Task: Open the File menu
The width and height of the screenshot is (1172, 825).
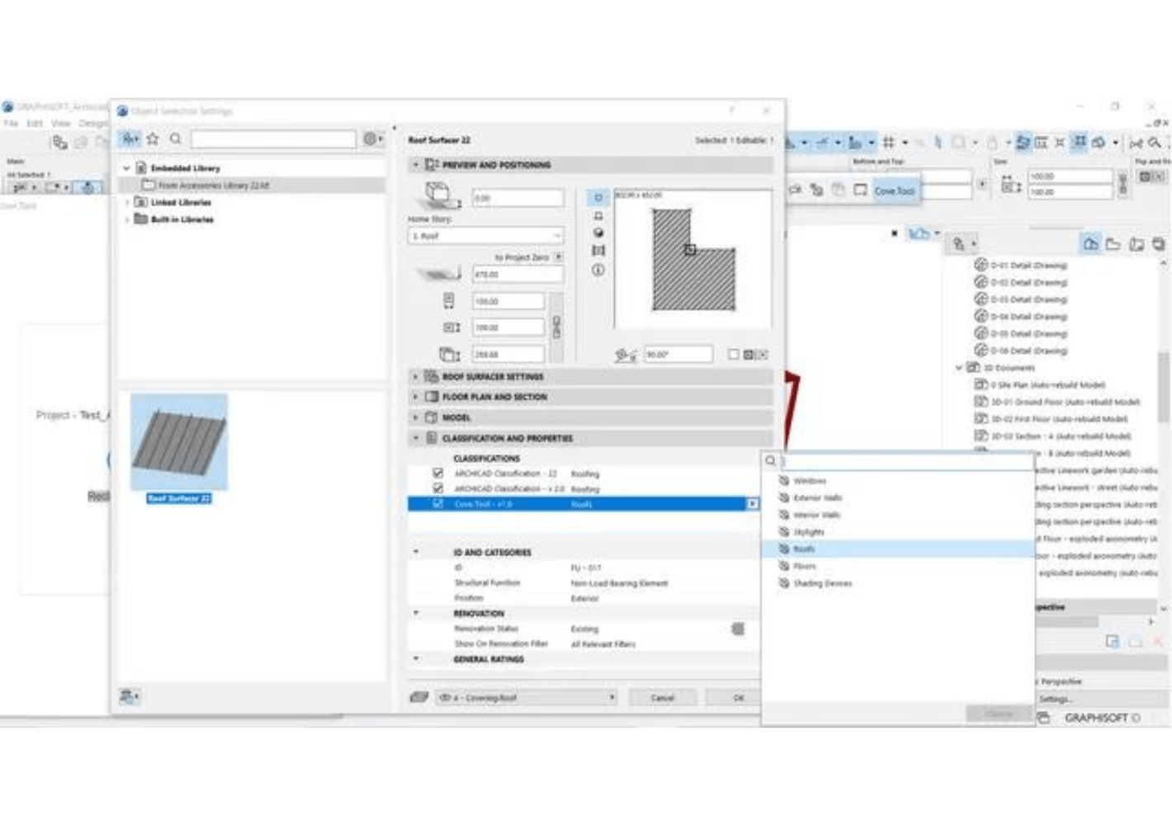Action: (x=12, y=121)
